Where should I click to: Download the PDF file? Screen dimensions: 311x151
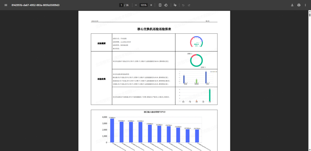pos(292,5)
